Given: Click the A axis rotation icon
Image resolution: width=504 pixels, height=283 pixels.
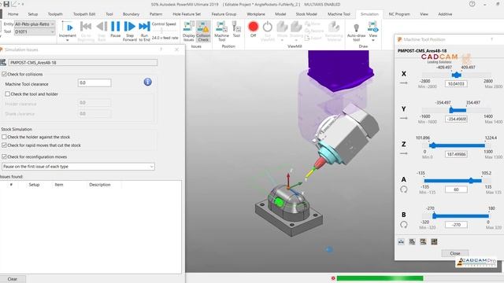Looking at the screenshot, I should 404,189.
